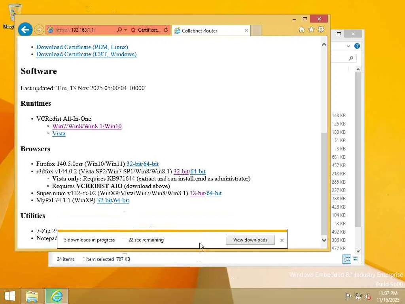Click page scrollbar up arrow
This screenshot has width=405, height=304.
tap(324, 45)
